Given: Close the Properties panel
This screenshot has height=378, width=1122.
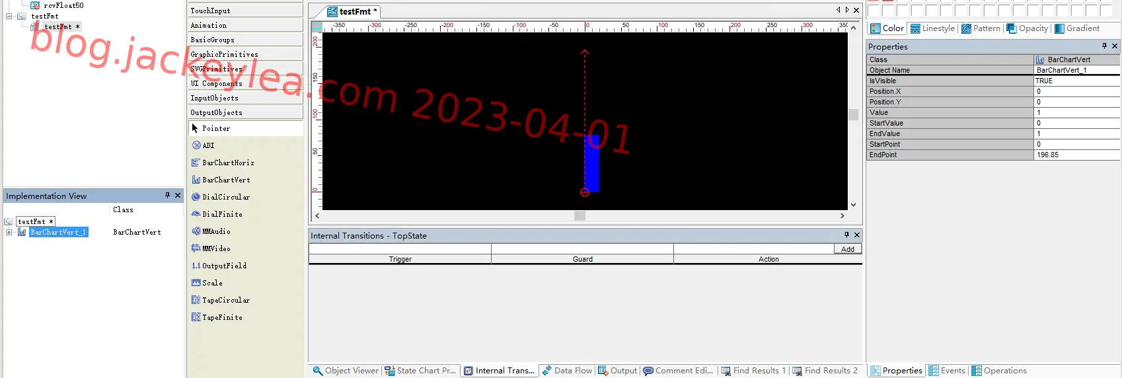Looking at the screenshot, I should click(x=1115, y=46).
